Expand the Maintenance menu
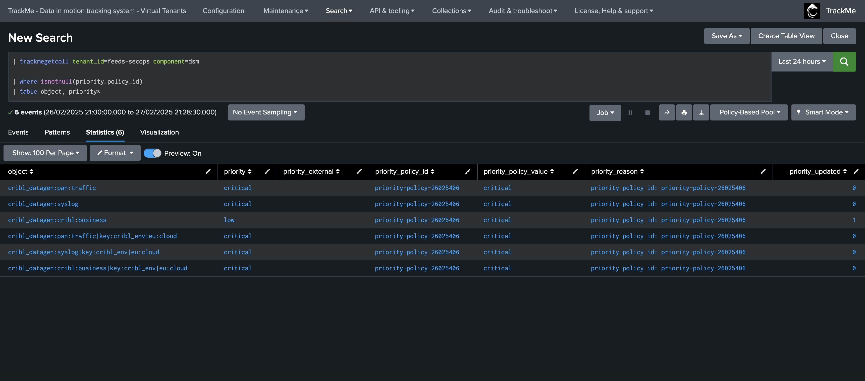Screen dimensions: 865x381 pos(286,11)
